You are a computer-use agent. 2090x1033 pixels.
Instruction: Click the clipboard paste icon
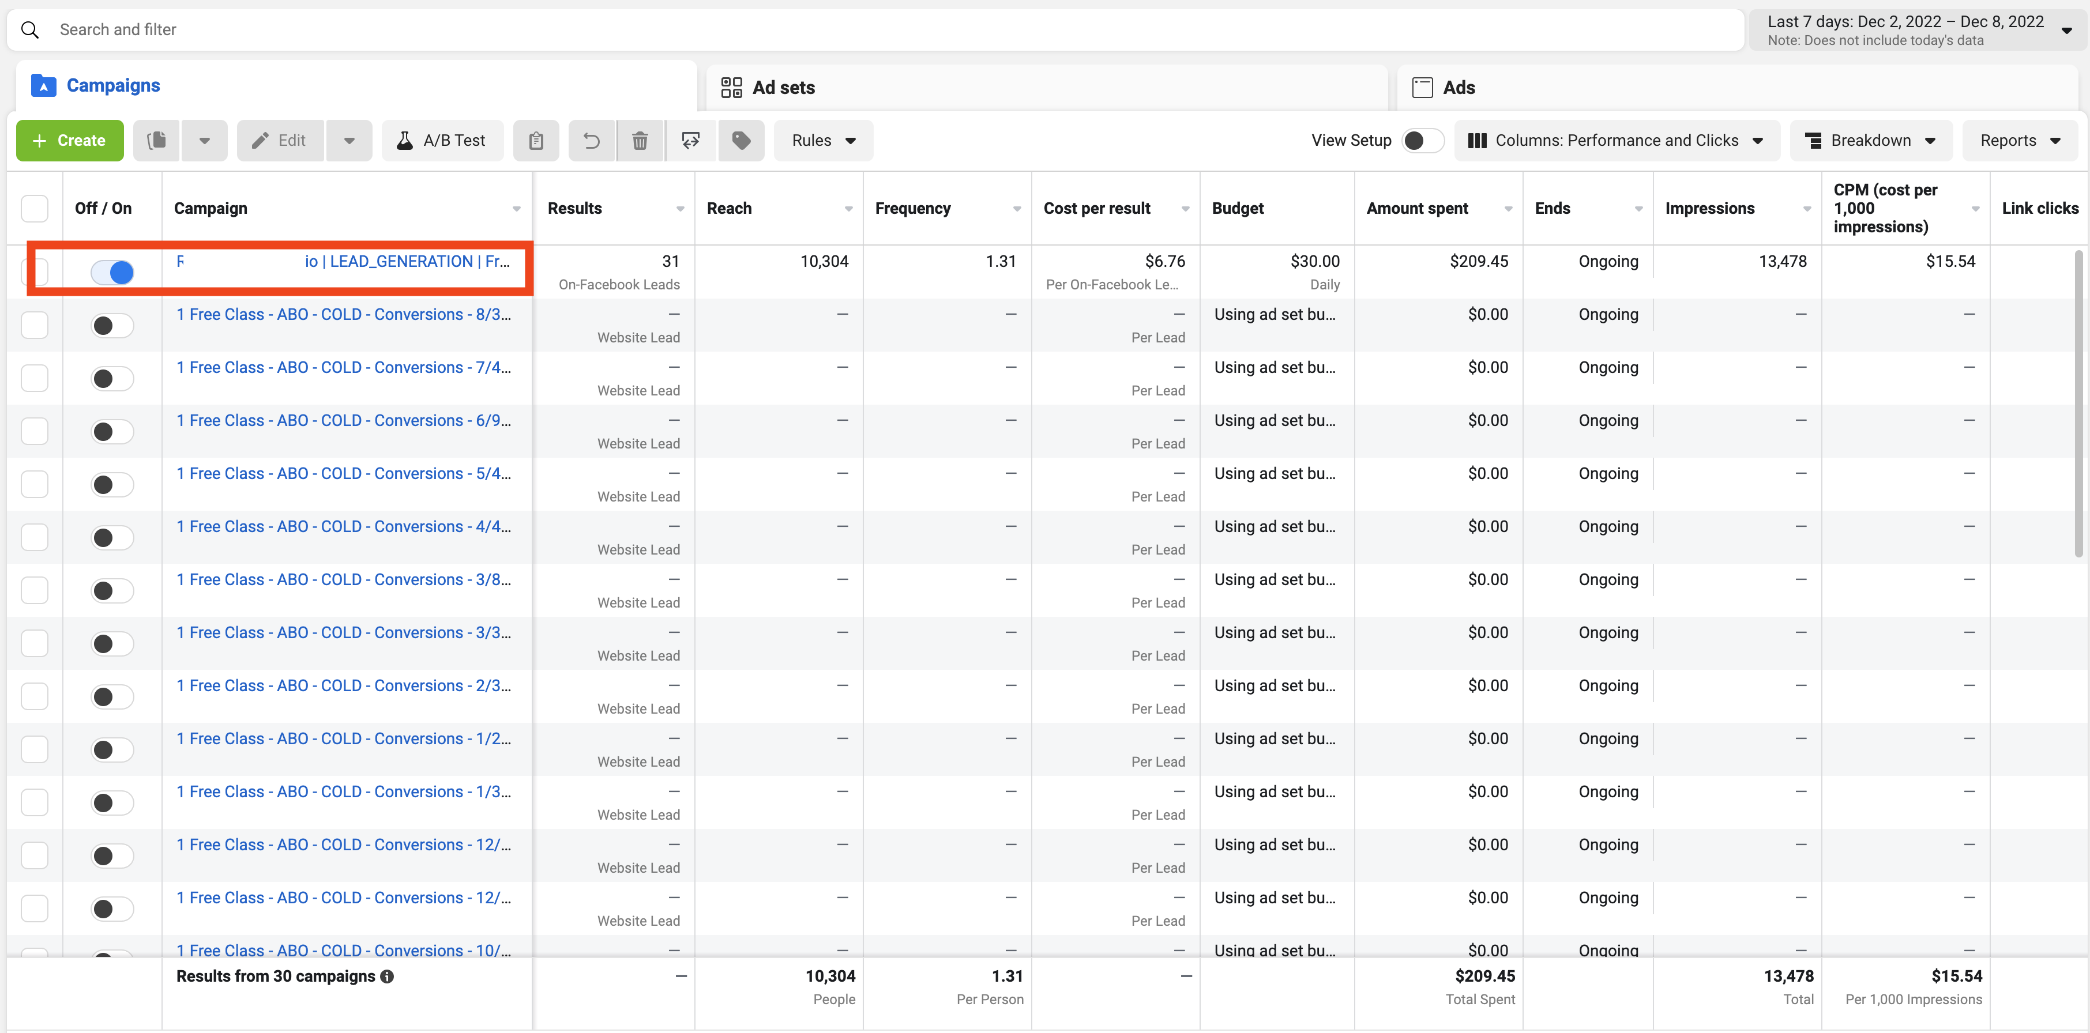pyautogui.click(x=536, y=140)
